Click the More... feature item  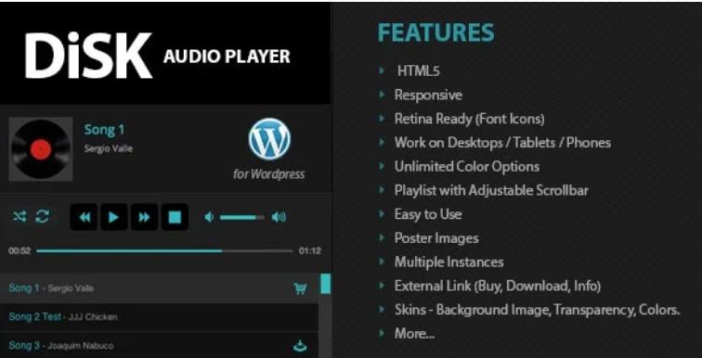tap(414, 333)
